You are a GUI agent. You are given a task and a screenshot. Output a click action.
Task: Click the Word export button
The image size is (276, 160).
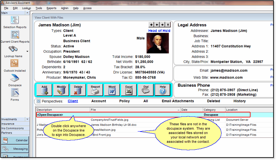[112, 90]
